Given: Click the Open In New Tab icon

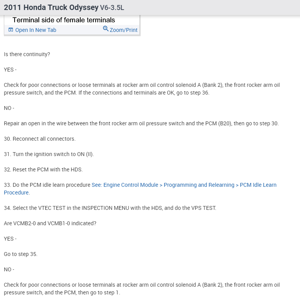Looking at the screenshot, I should pos(10,30).
